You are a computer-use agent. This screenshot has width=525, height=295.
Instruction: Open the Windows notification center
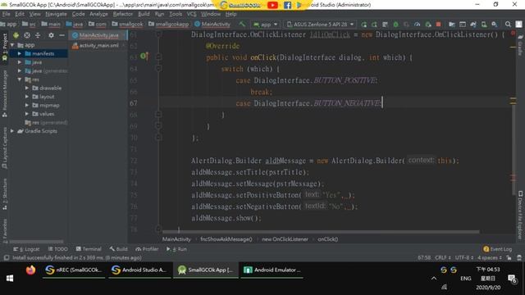coord(512,279)
